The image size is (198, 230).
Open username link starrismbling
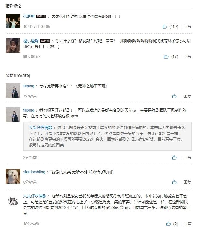(x=34, y=172)
